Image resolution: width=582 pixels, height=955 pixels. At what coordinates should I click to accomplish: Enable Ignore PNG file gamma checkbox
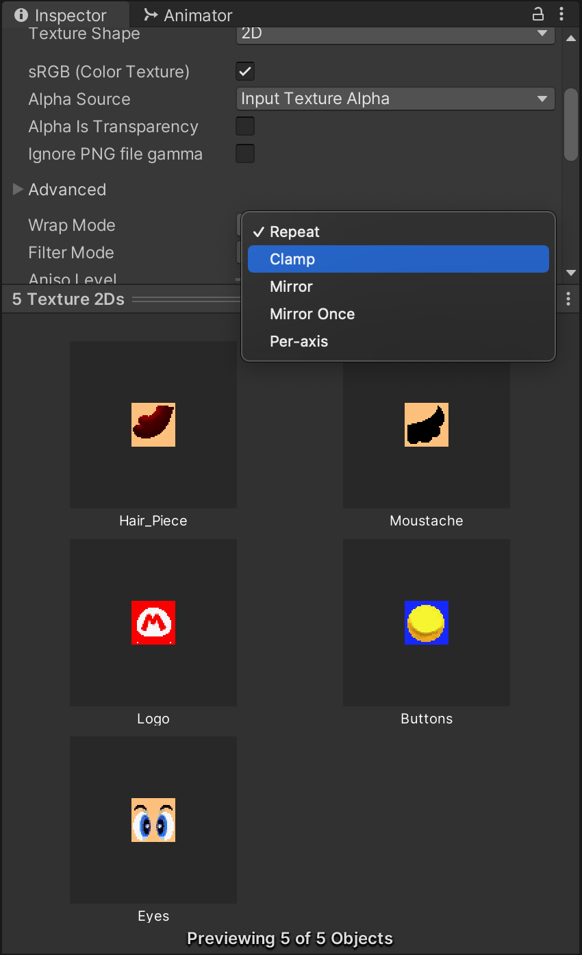click(245, 153)
